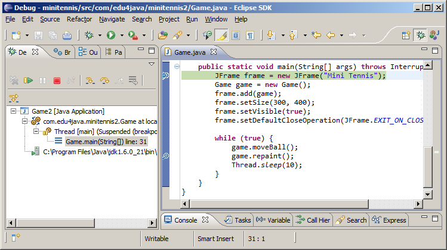This screenshot has height=250, width=447.
Task: Click Remove All Terminated Launches icon
Action: pyautogui.click(x=14, y=81)
